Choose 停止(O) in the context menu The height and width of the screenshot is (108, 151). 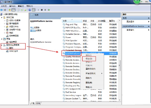coord(89,59)
